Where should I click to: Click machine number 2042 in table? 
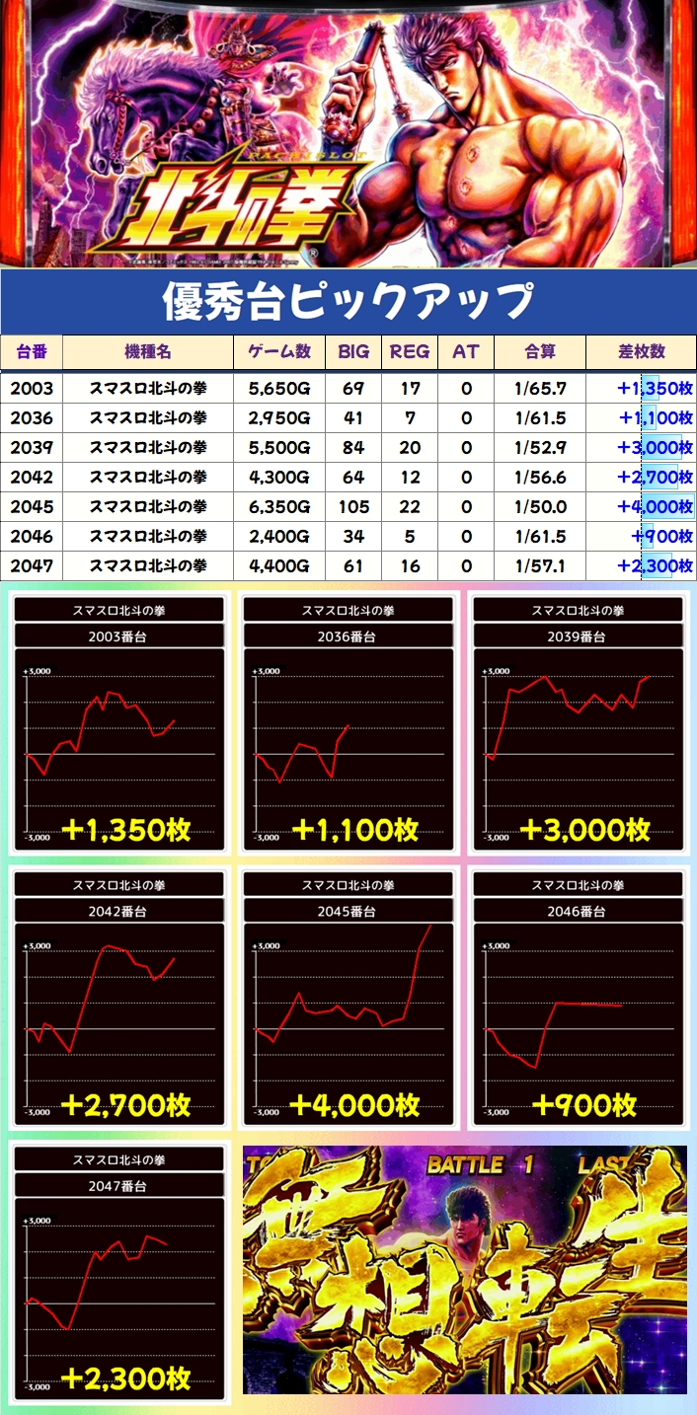pyautogui.click(x=32, y=478)
